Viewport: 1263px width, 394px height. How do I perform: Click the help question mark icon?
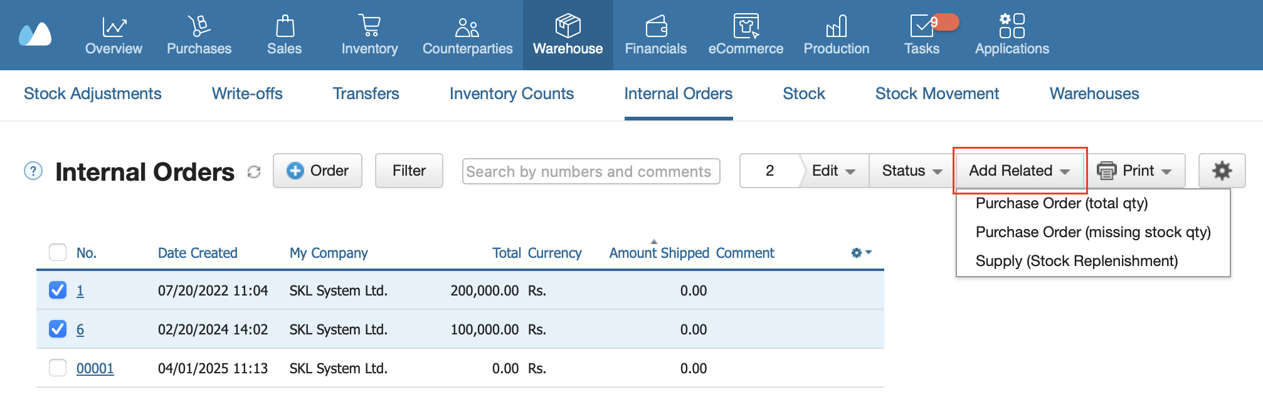click(x=33, y=171)
